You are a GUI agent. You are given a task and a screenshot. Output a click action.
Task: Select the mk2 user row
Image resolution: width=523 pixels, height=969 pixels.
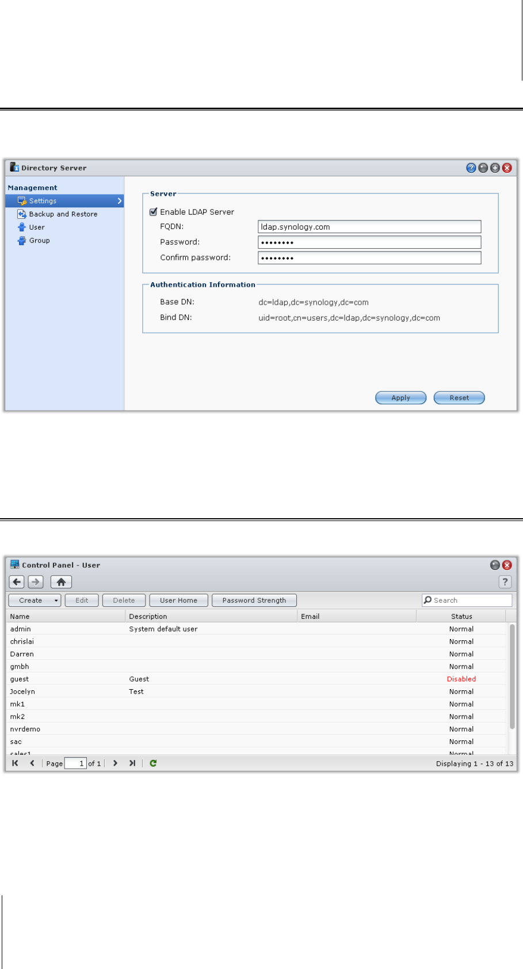pyautogui.click(x=257, y=717)
